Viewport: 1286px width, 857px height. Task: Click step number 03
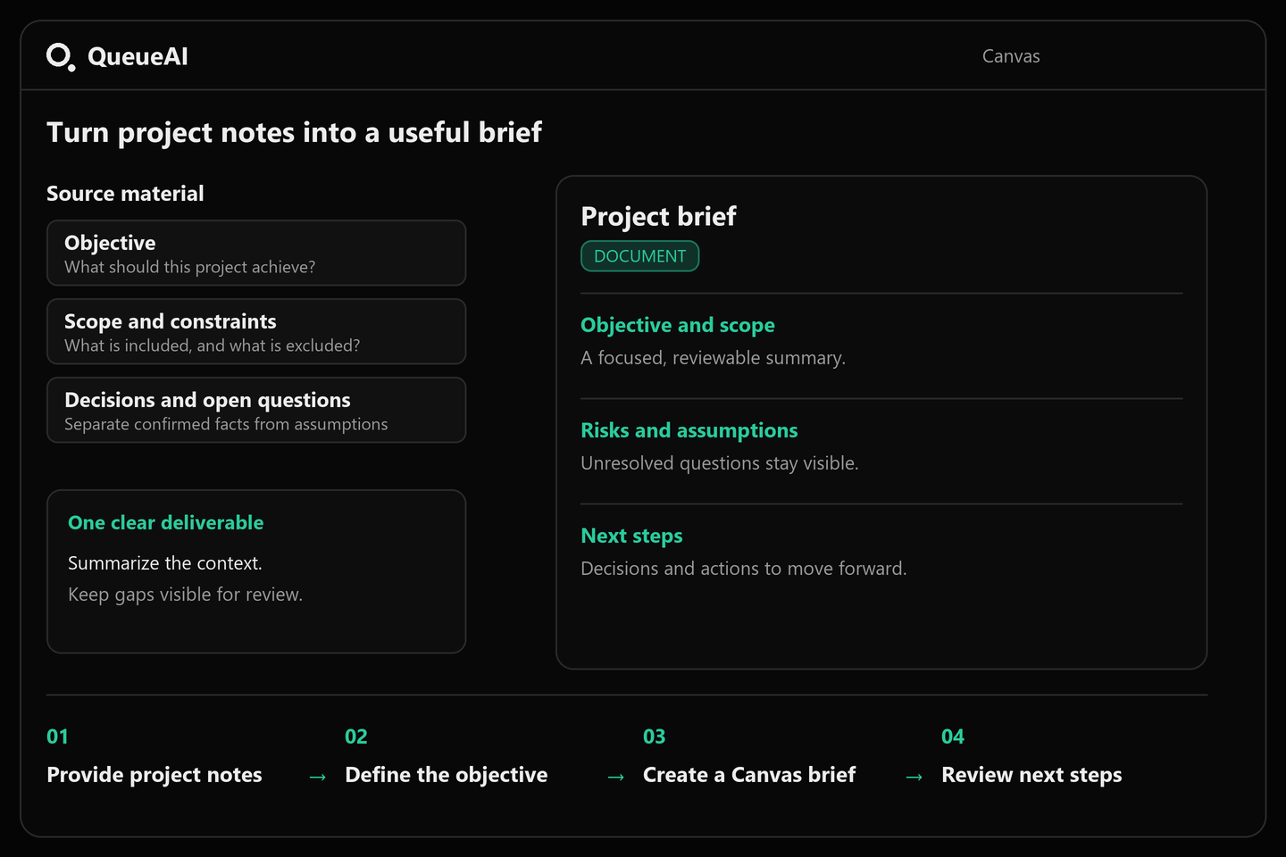655,736
